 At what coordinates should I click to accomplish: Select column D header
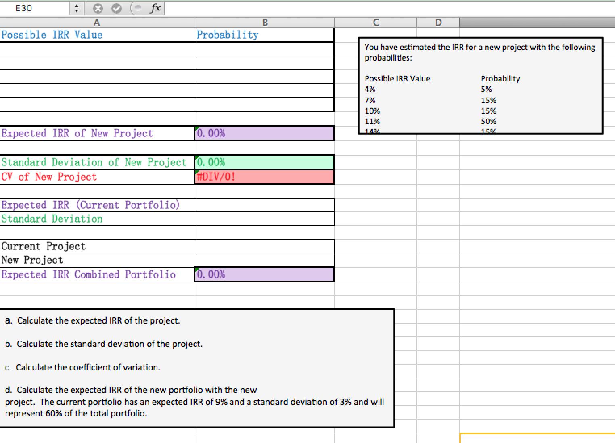[x=438, y=23]
